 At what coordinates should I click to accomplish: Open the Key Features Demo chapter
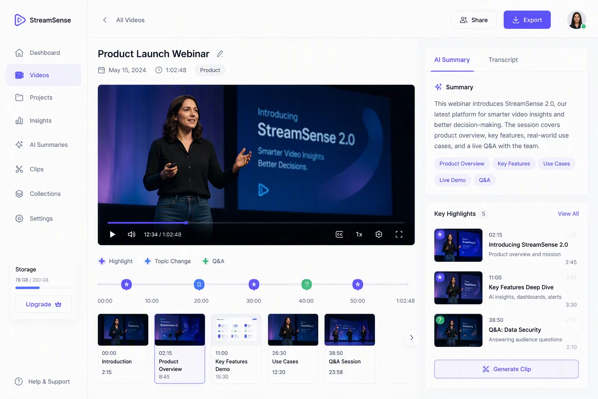(236, 348)
